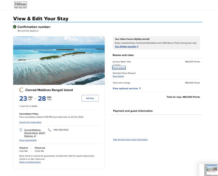Open the Conrad Maldives address link
Screen dimensions: 218x176
coord(35,133)
